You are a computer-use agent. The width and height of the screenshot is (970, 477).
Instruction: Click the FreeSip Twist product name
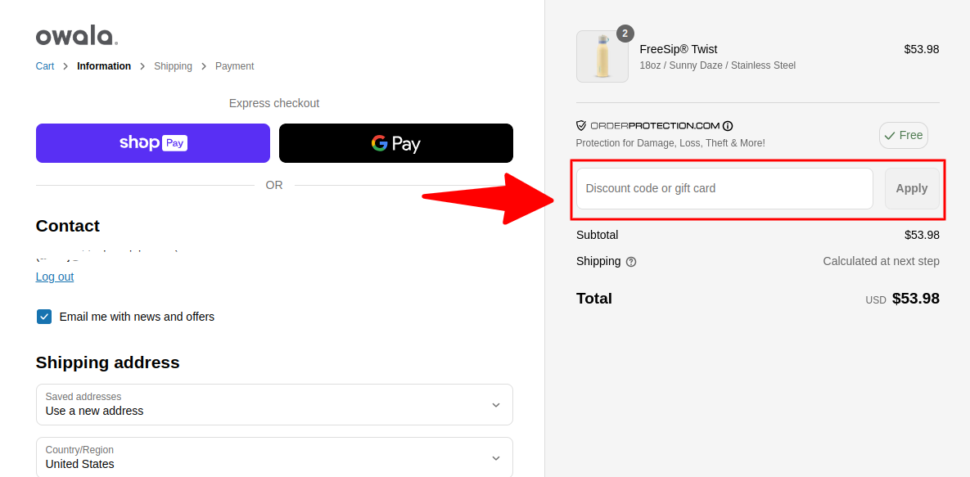[x=679, y=49]
